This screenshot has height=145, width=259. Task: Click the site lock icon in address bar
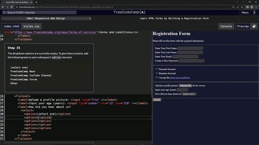pyautogui.click(x=17, y=7)
